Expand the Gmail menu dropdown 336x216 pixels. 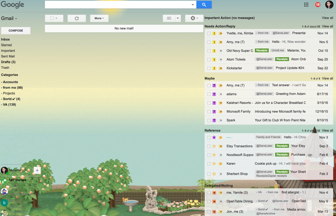point(16,19)
